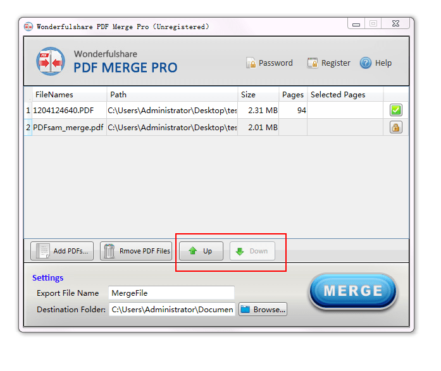Click the blue Help question icon
441x371 pixels.
point(365,63)
